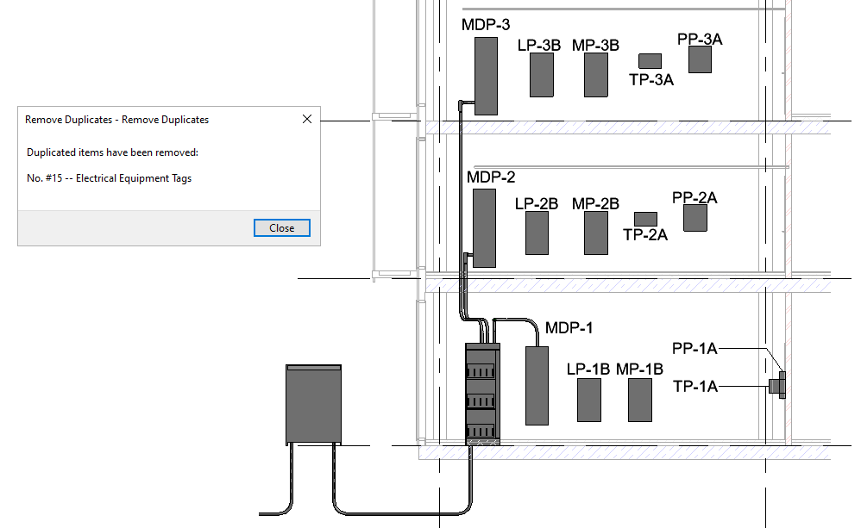Select the TP-3A tag label
This screenshot has width=861, height=528.
point(651,80)
